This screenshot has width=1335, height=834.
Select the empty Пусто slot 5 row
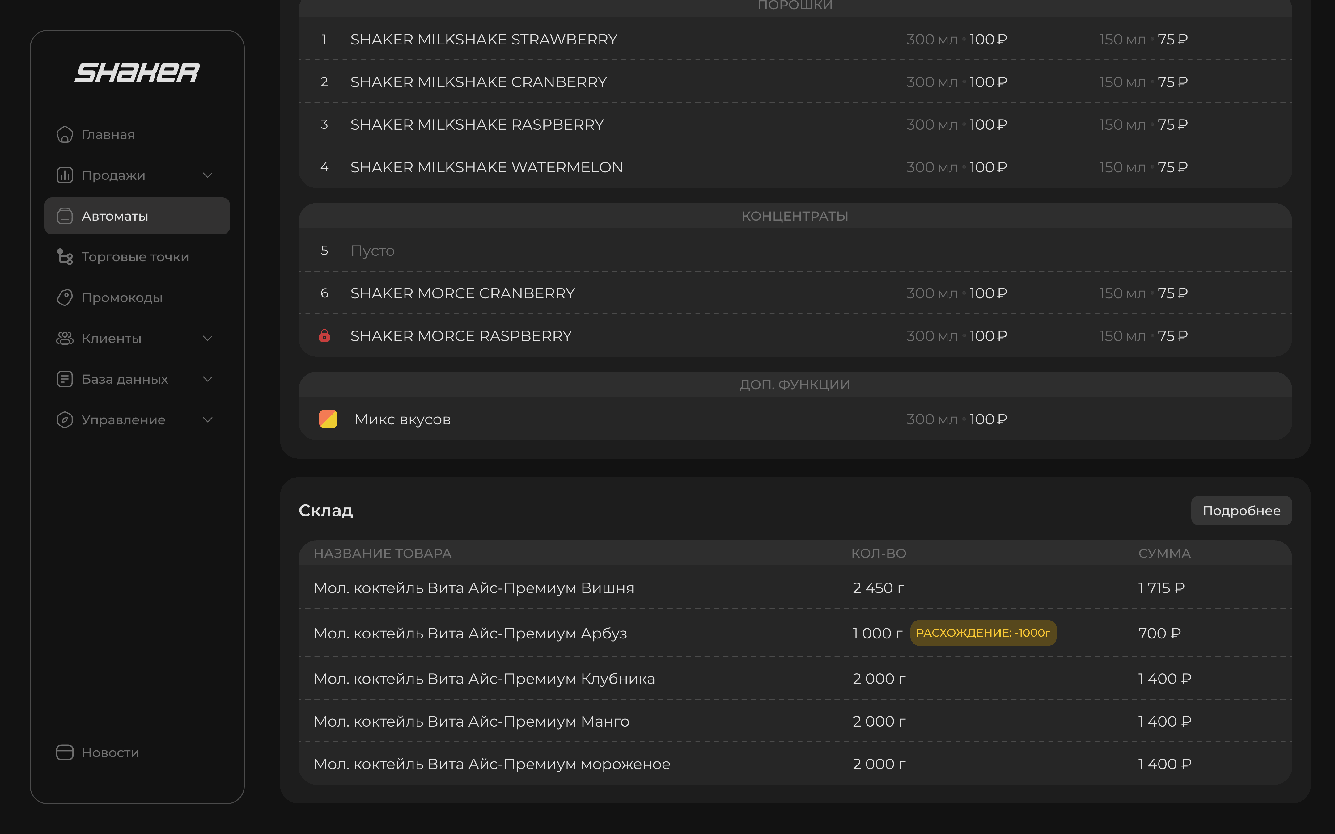click(x=373, y=251)
